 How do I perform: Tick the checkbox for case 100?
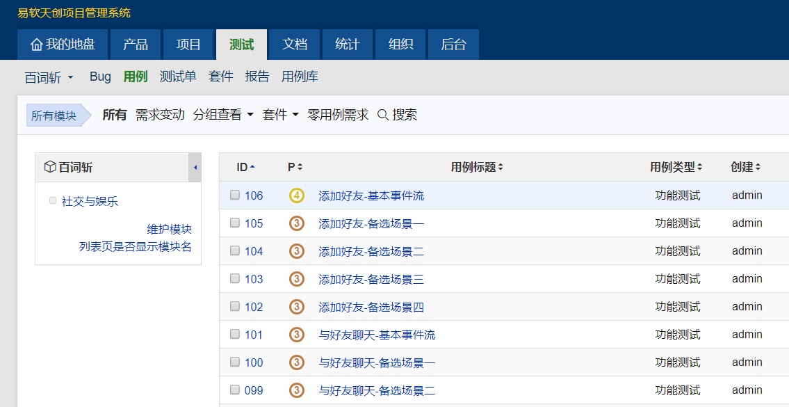click(235, 362)
